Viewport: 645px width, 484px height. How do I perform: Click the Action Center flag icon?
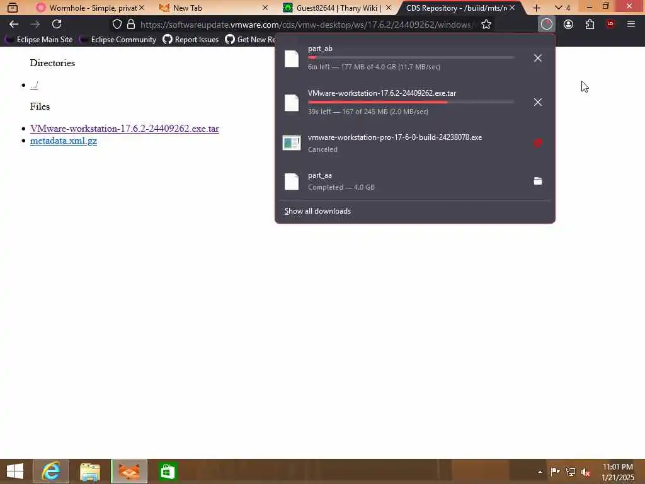[x=555, y=471]
